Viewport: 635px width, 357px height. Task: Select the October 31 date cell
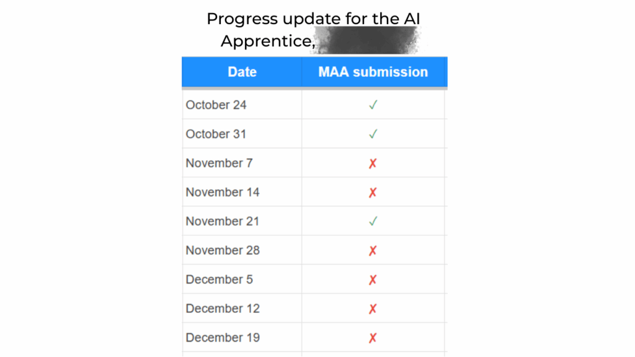(216, 134)
